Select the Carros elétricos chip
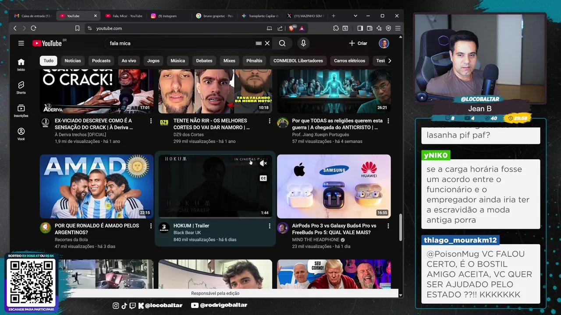Image resolution: width=561 pixels, height=315 pixels. click(350, 61)
